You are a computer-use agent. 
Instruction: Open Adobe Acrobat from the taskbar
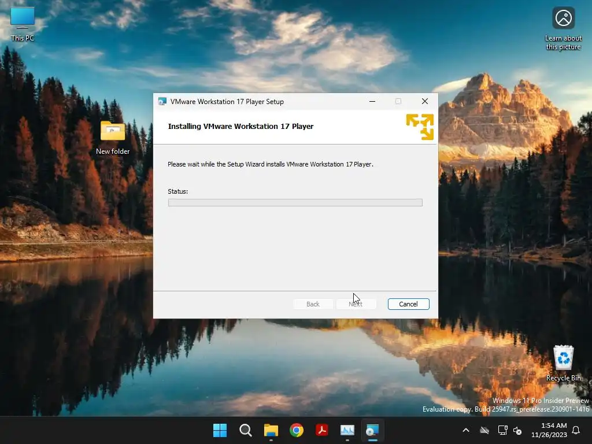pyautogui.click(x=322, y=430)
